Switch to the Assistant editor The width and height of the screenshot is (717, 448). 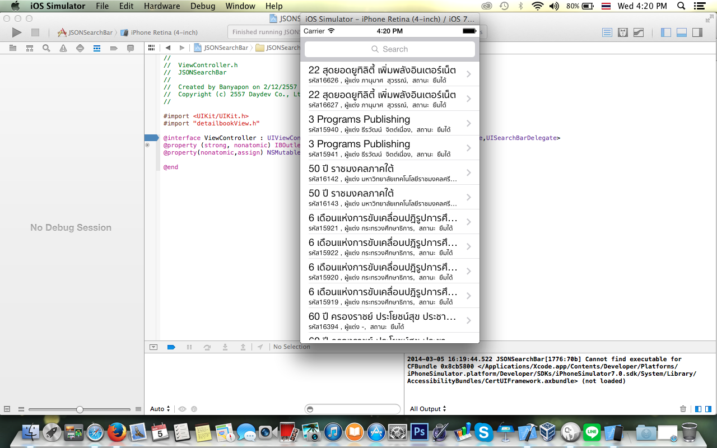pyautogui.click(x=623, y=32)
